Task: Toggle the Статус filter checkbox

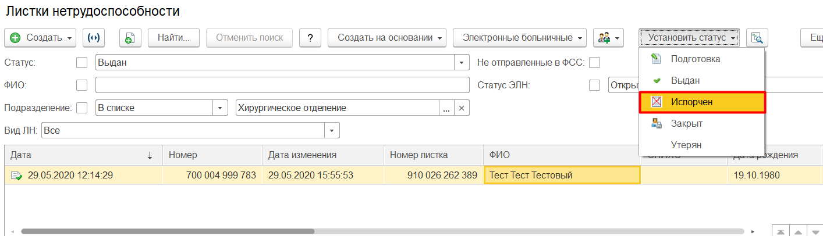Action: tap(82, 62)
